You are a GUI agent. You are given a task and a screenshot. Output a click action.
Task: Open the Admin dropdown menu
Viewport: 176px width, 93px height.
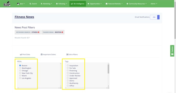(x=154, y=4)
